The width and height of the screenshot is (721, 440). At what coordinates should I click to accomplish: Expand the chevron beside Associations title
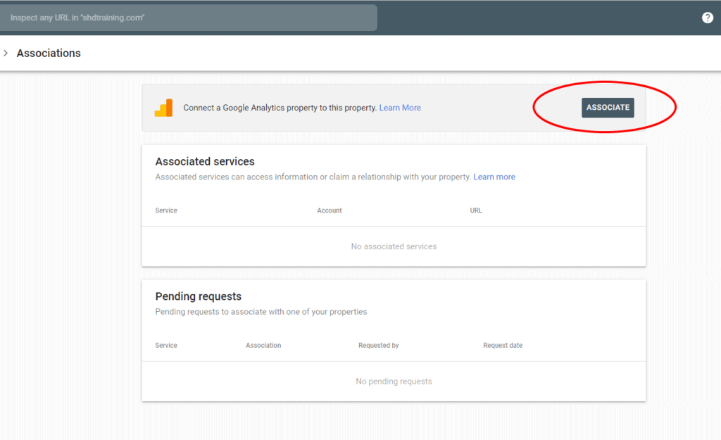pos(6,54)
